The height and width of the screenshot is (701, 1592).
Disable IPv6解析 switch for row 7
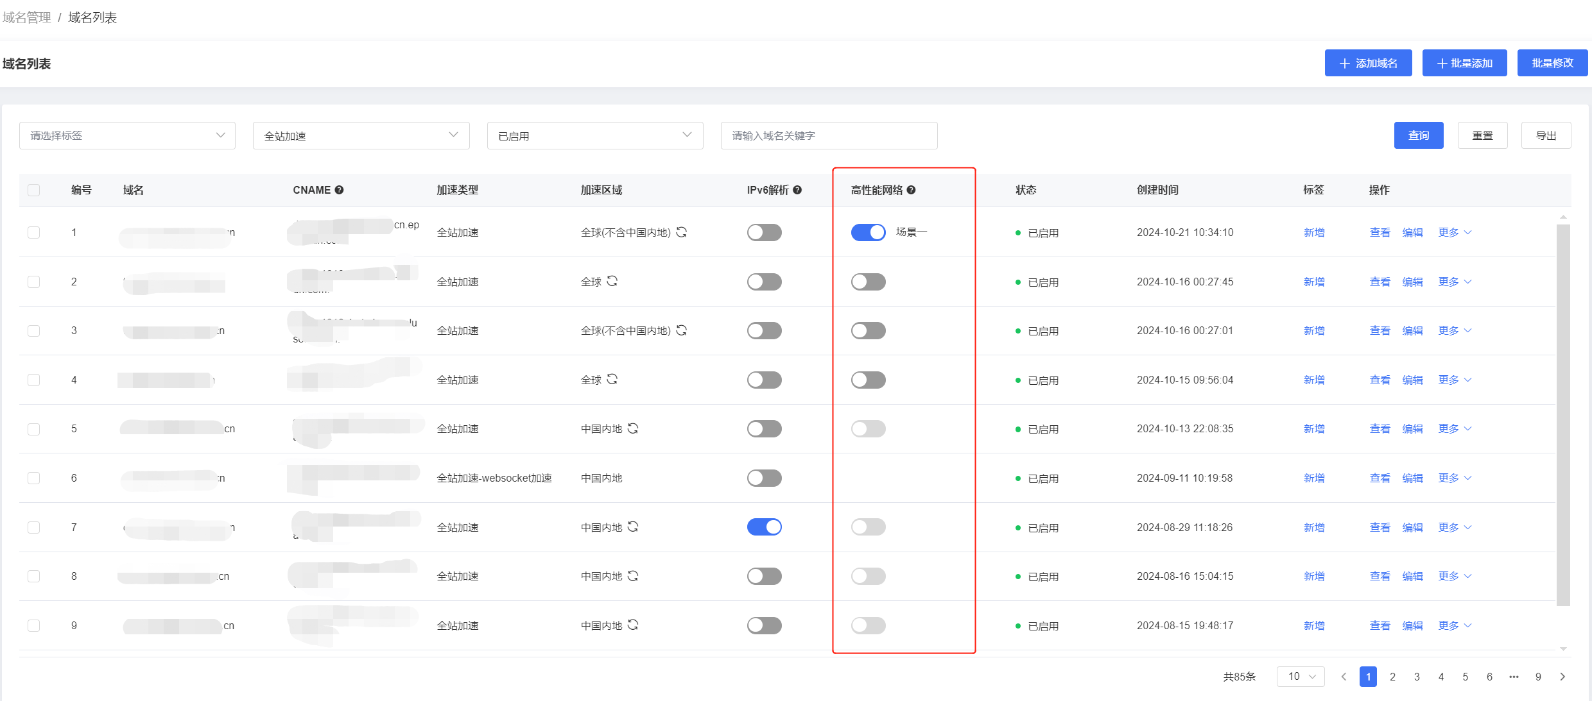[765, 527]
